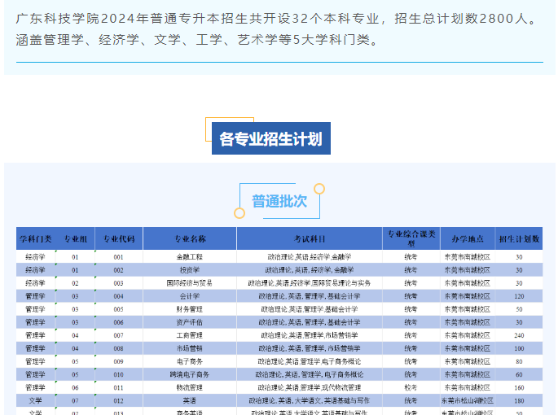The height and width of the screenshot is (415, 558).
Task: Click the 普通批次 section label
Action: click(x=279, y=201)
